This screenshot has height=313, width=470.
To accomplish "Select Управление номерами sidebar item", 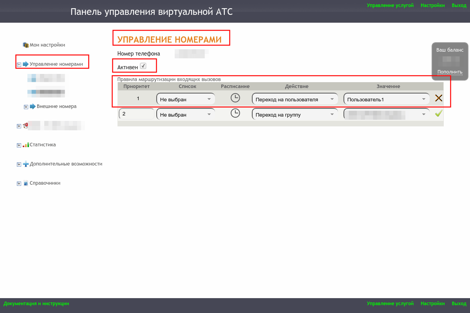I will (56, 64).
